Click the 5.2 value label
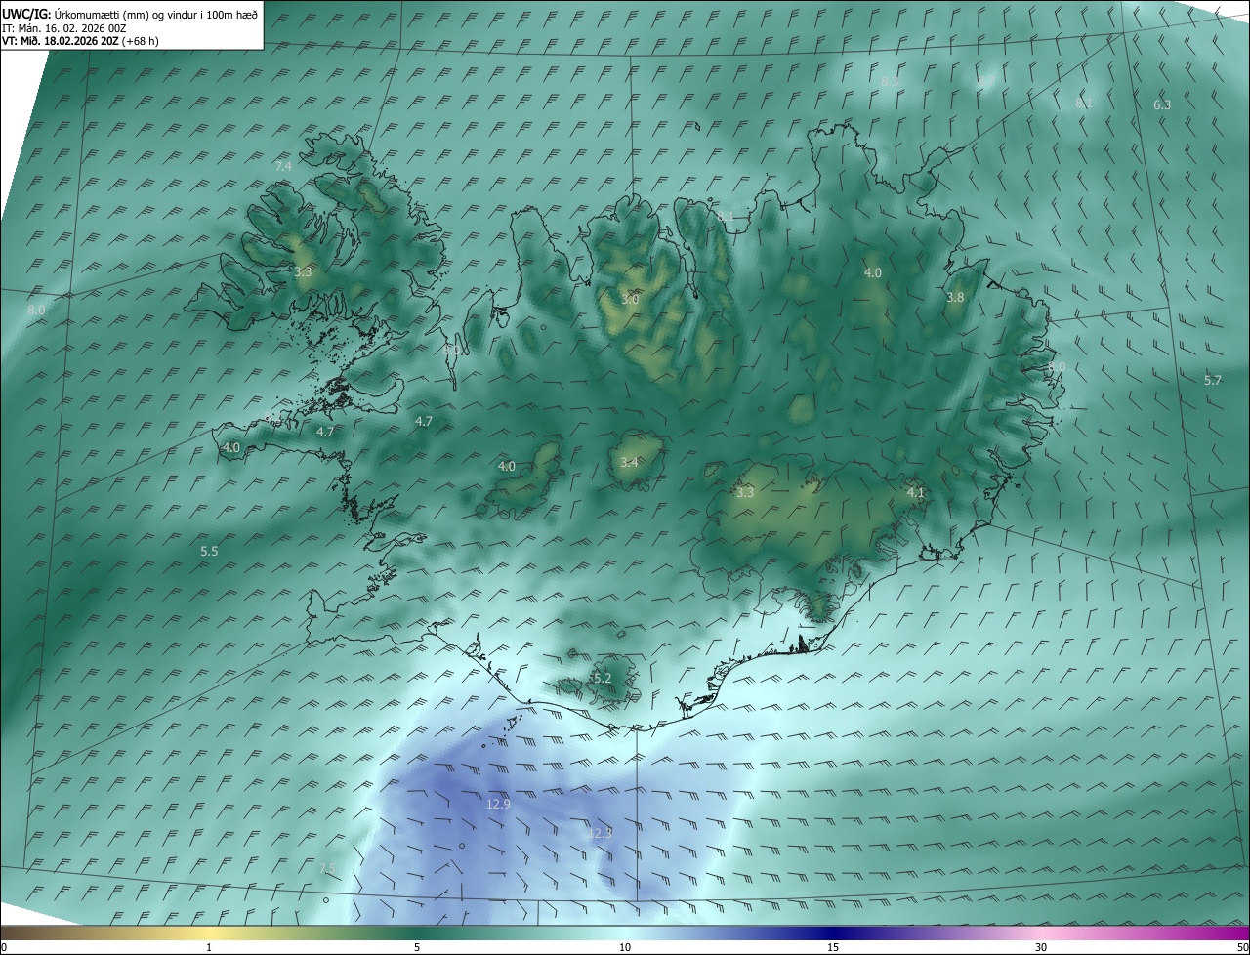The image size is (1250, 955). pos(602,678)
